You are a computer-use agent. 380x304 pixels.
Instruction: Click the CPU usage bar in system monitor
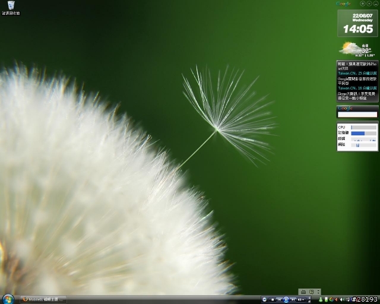[363, 127]
